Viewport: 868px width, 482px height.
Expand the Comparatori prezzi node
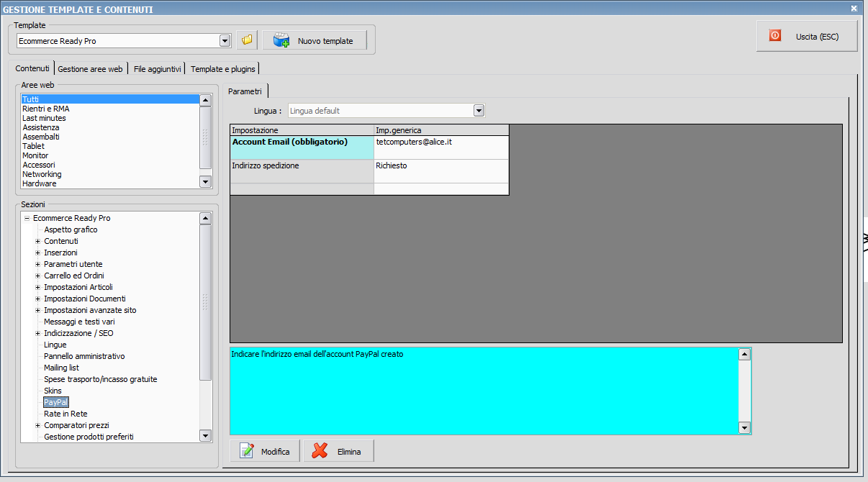pos(37,425)
